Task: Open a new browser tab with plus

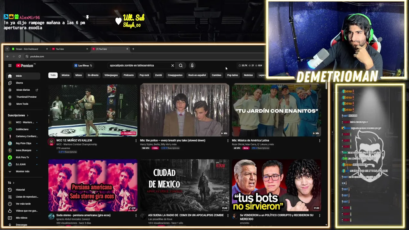Action: click(133, 49)
